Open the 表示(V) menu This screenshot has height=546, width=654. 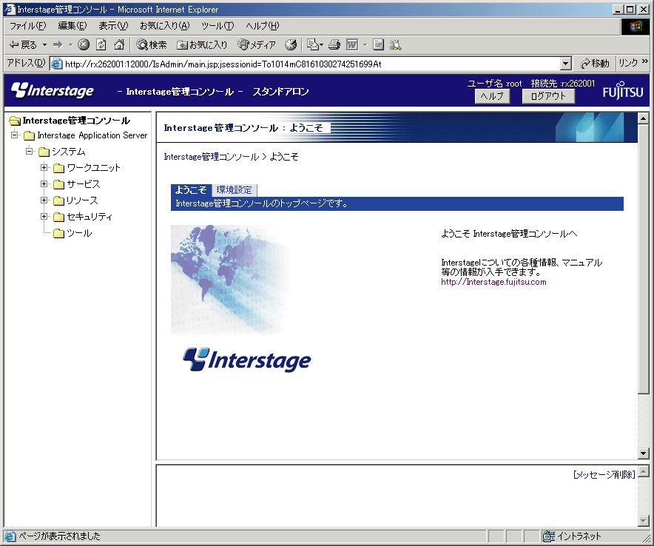pyautogui.click(x=113, y=26)
